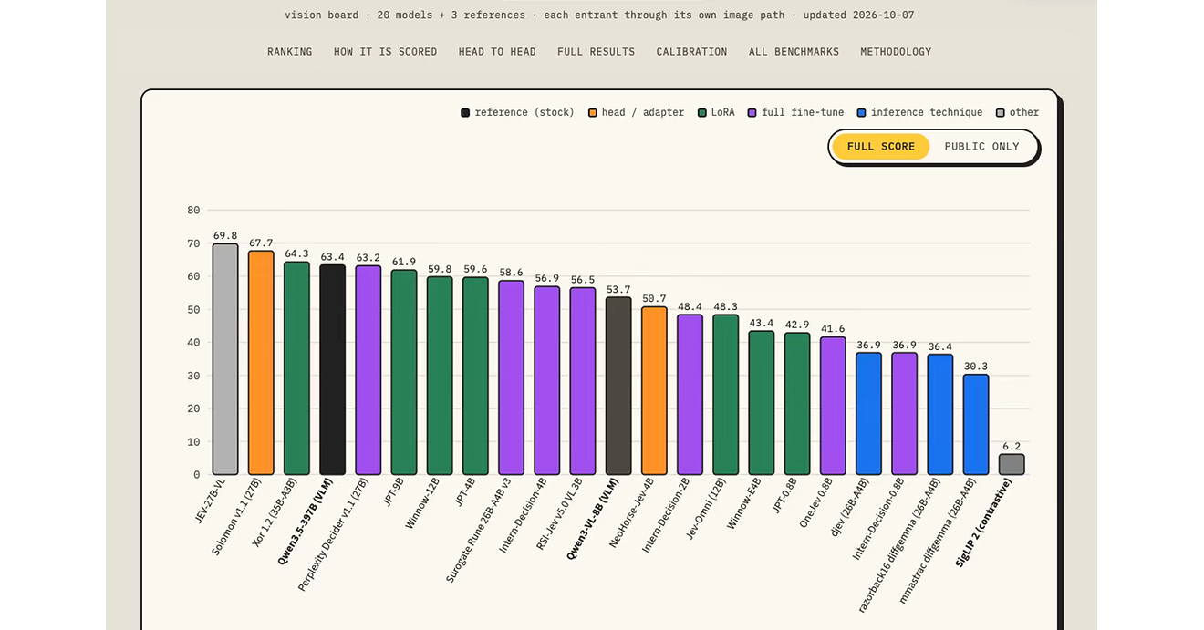Click the Winnow-E4B bar
The height and width of the screenshot is (630, 1204).
[762, 403]
